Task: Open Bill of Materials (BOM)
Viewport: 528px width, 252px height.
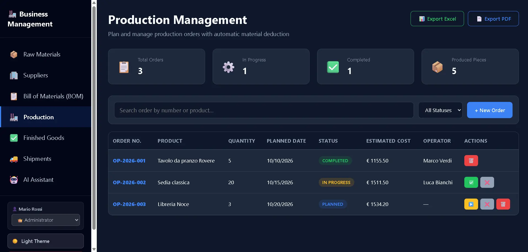Action: (x=45, y=96)
